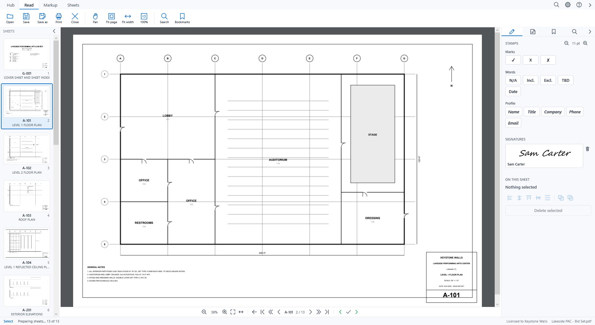Decrease stamp size with zoom-out icon
The image size is (595, 325).
(566, 43)
